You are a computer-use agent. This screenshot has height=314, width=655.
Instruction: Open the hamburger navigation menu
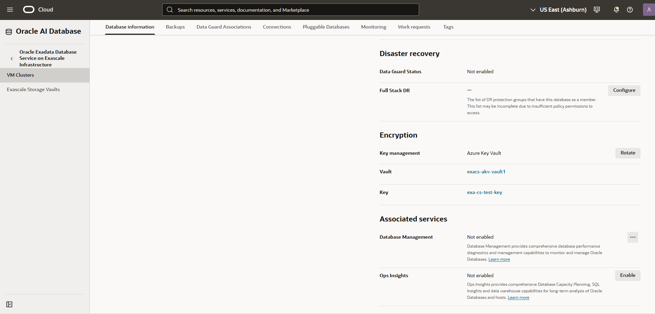(10, 10)
